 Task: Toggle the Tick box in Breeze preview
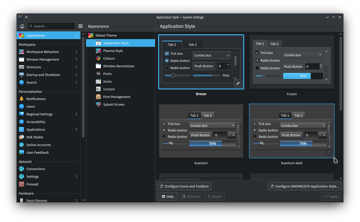click(167, 53)
